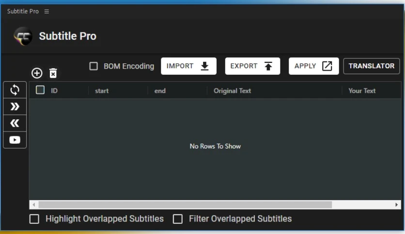The height and width of the screenshot is (234, 405).
Task: Delete selected subtitles with trash icon
Action: pos(53,73)
